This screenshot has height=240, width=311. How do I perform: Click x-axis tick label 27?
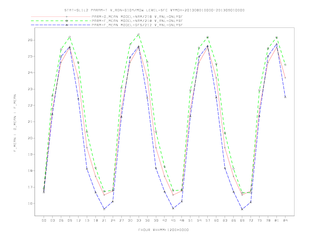coord(121,220)
